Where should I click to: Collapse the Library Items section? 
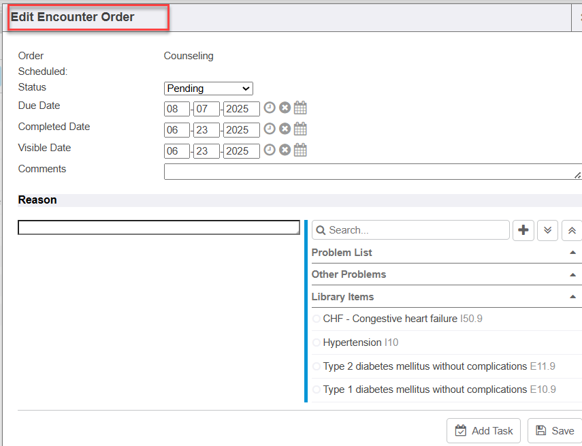coord(572,297)
